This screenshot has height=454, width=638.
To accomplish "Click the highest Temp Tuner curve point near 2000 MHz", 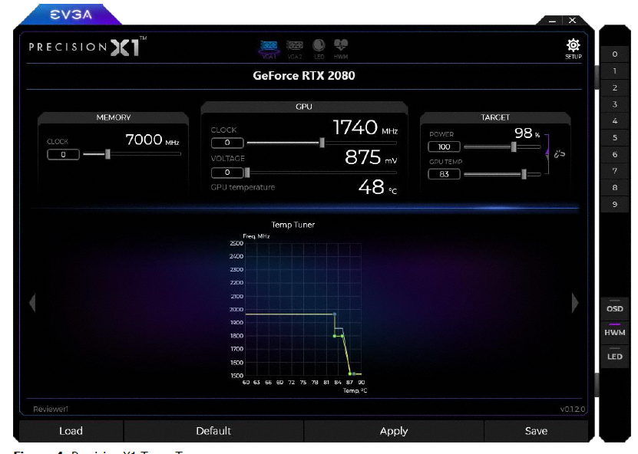I will point(335,314).
